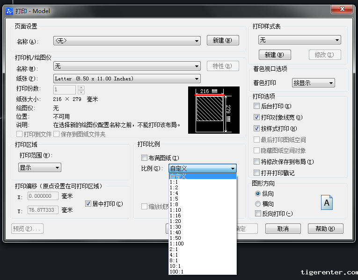This screenshot has height=280, width=358.
Task: Pick the 1:50 scale entry
Action: coord(175,238)
